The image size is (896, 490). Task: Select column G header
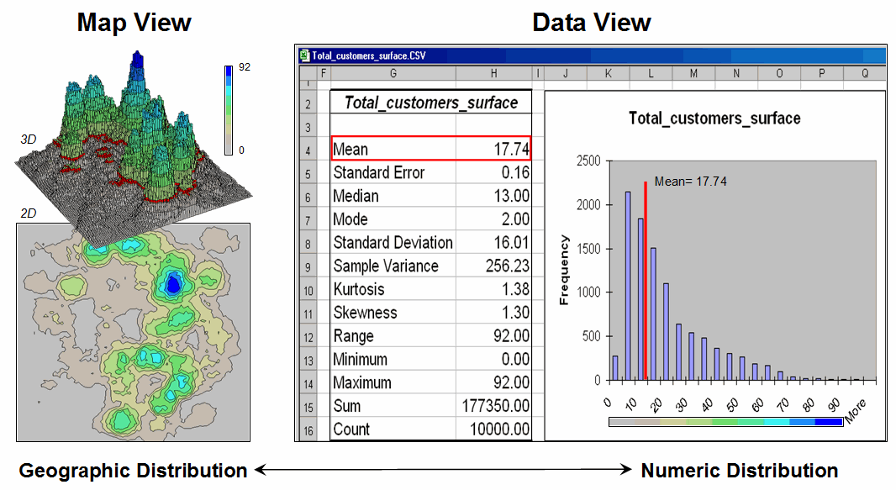[393, 74]
